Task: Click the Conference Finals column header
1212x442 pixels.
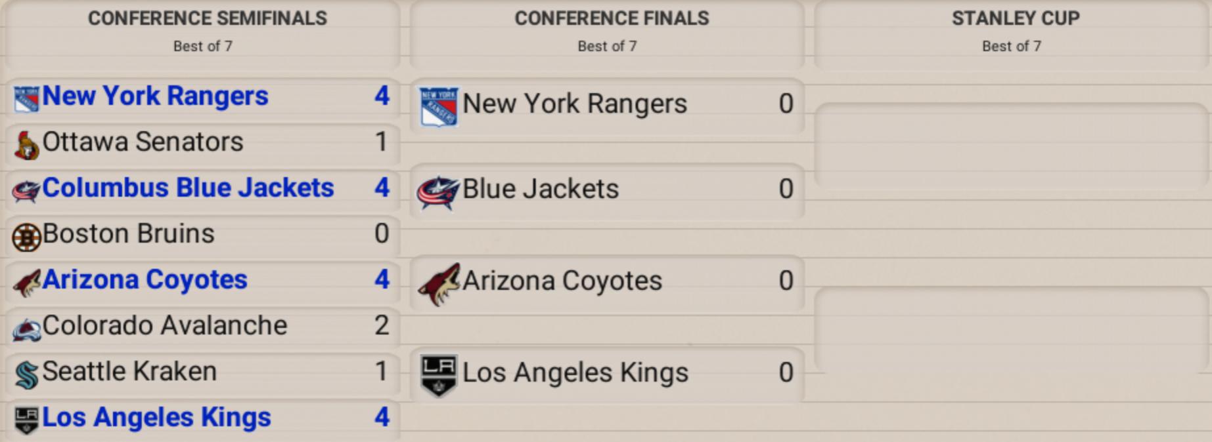Action: (x=612, y=18)
